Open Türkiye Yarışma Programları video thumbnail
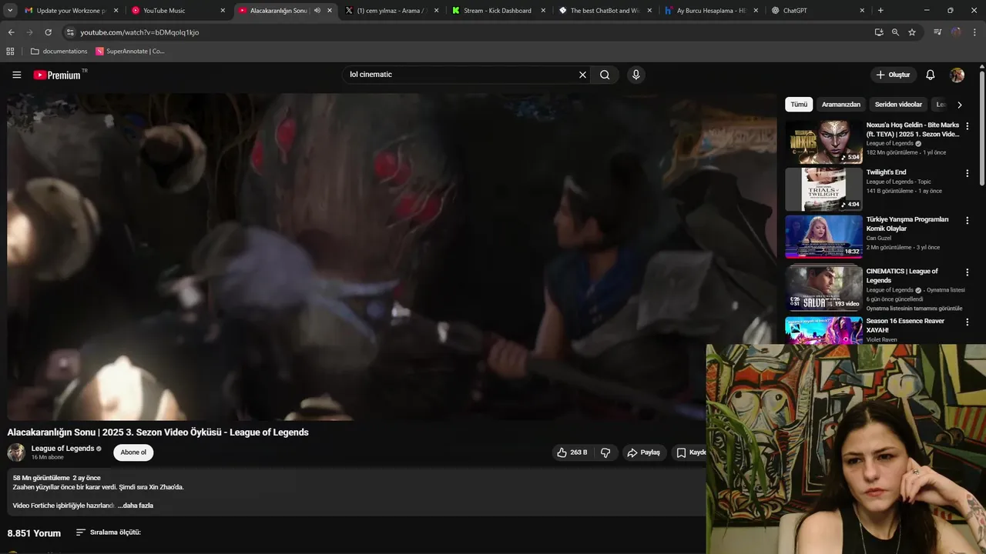This screenshot has width=986, height=554. coord(823,236)
